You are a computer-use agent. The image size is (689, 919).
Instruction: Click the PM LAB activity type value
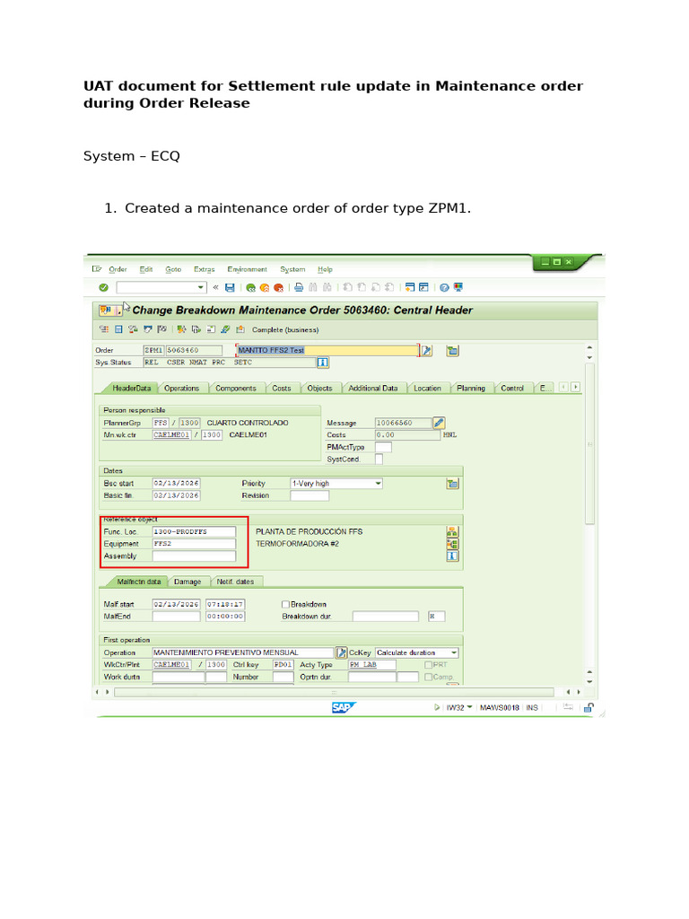pos(372,665)
